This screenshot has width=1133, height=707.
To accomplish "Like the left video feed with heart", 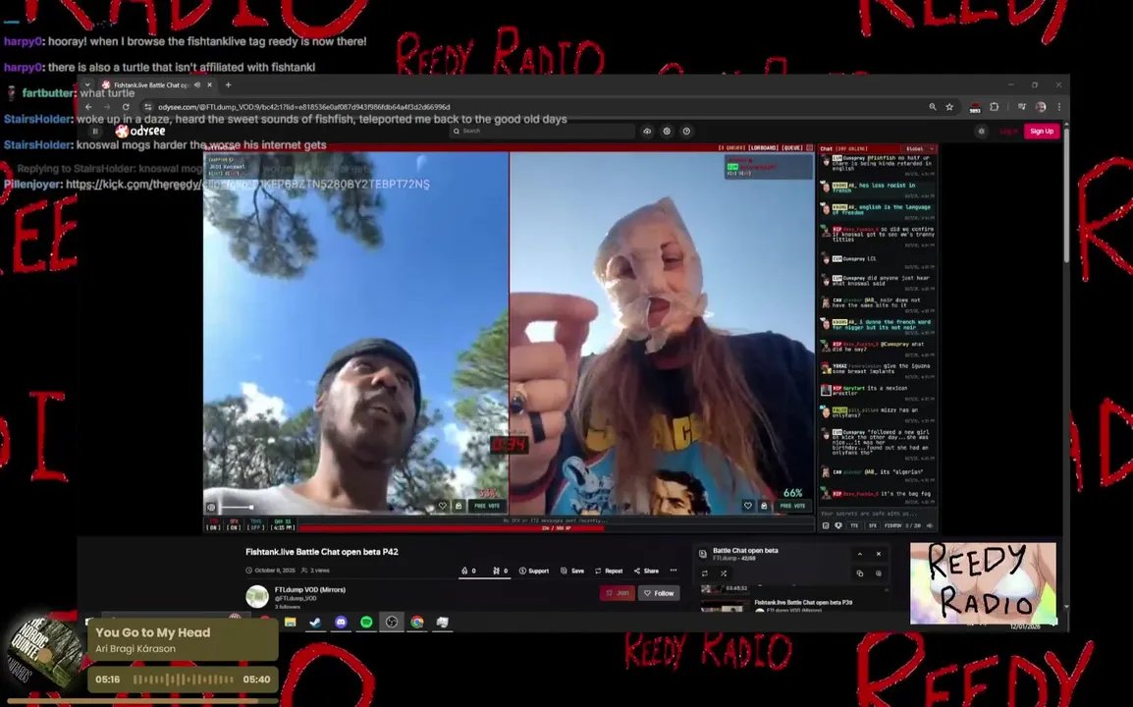I will coord(442,506).
